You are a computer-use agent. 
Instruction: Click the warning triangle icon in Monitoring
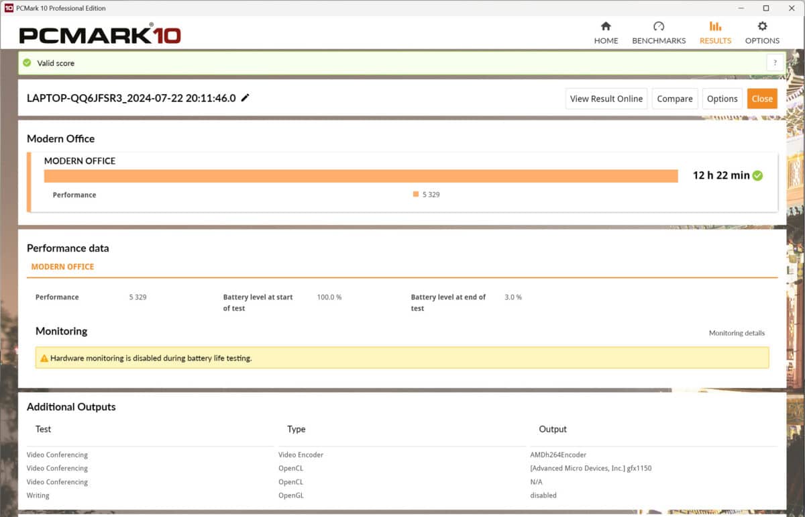pyautogui.click(x=44, y=359)
